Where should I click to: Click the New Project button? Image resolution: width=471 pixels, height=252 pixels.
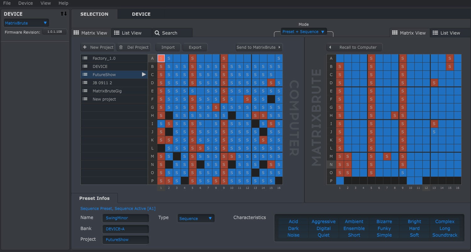[98, 47]
